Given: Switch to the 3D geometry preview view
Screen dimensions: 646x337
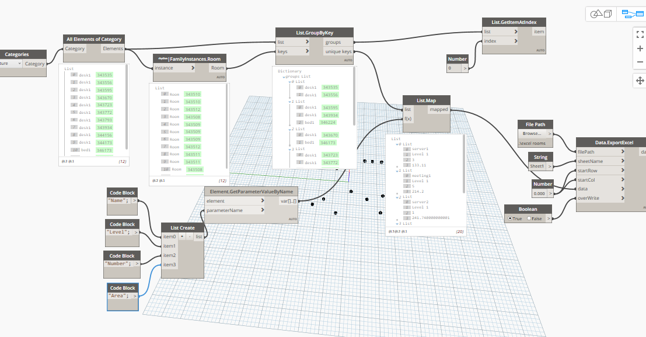Looking at the screenshot, I should (x=600, y=14).
